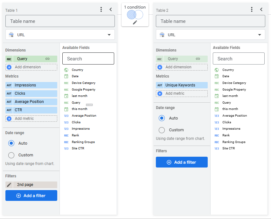Select Auto date range in Table 1
Screen dimensions: 271x219
[11, 143]
